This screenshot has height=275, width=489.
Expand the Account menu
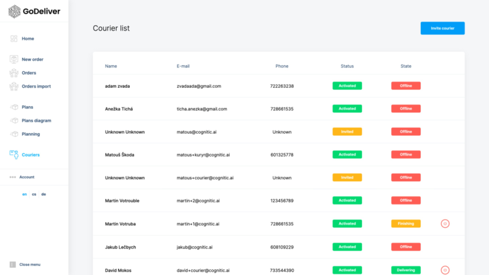click(x=26, y=177)
